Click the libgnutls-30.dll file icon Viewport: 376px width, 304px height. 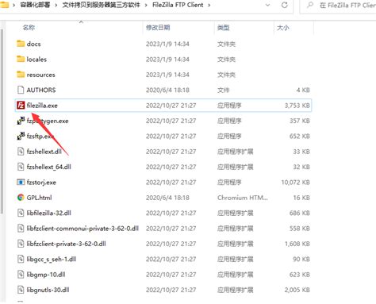coord(21,290)
